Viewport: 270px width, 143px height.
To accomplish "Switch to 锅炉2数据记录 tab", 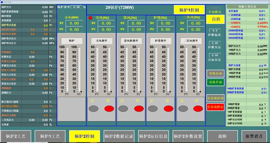I will 119,136.
